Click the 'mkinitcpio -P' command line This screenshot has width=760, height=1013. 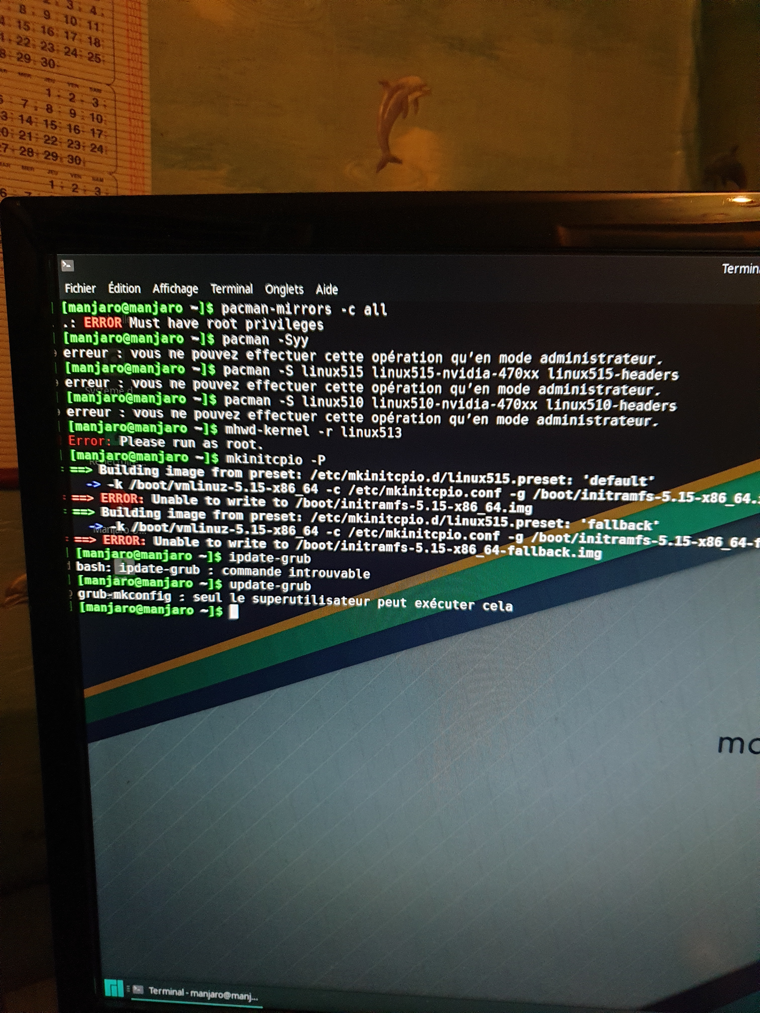pos(275,459)
